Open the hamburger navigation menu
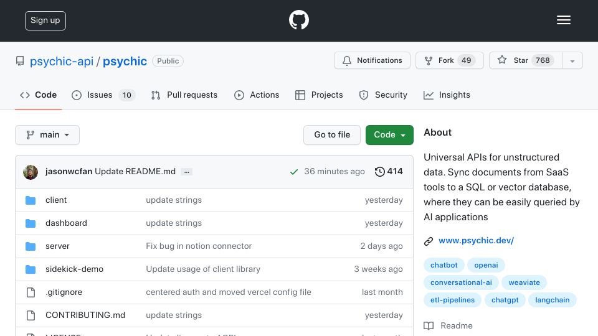598x336 pixels. [563, 20]
